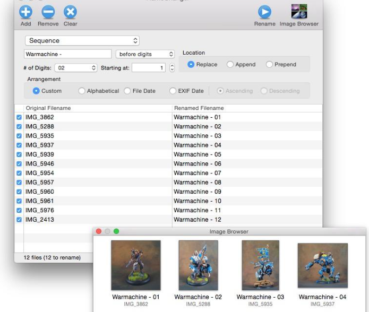
Task: Select the Warmachine - 02 thumbnail in Image Browser
Action: click(198, 265)
